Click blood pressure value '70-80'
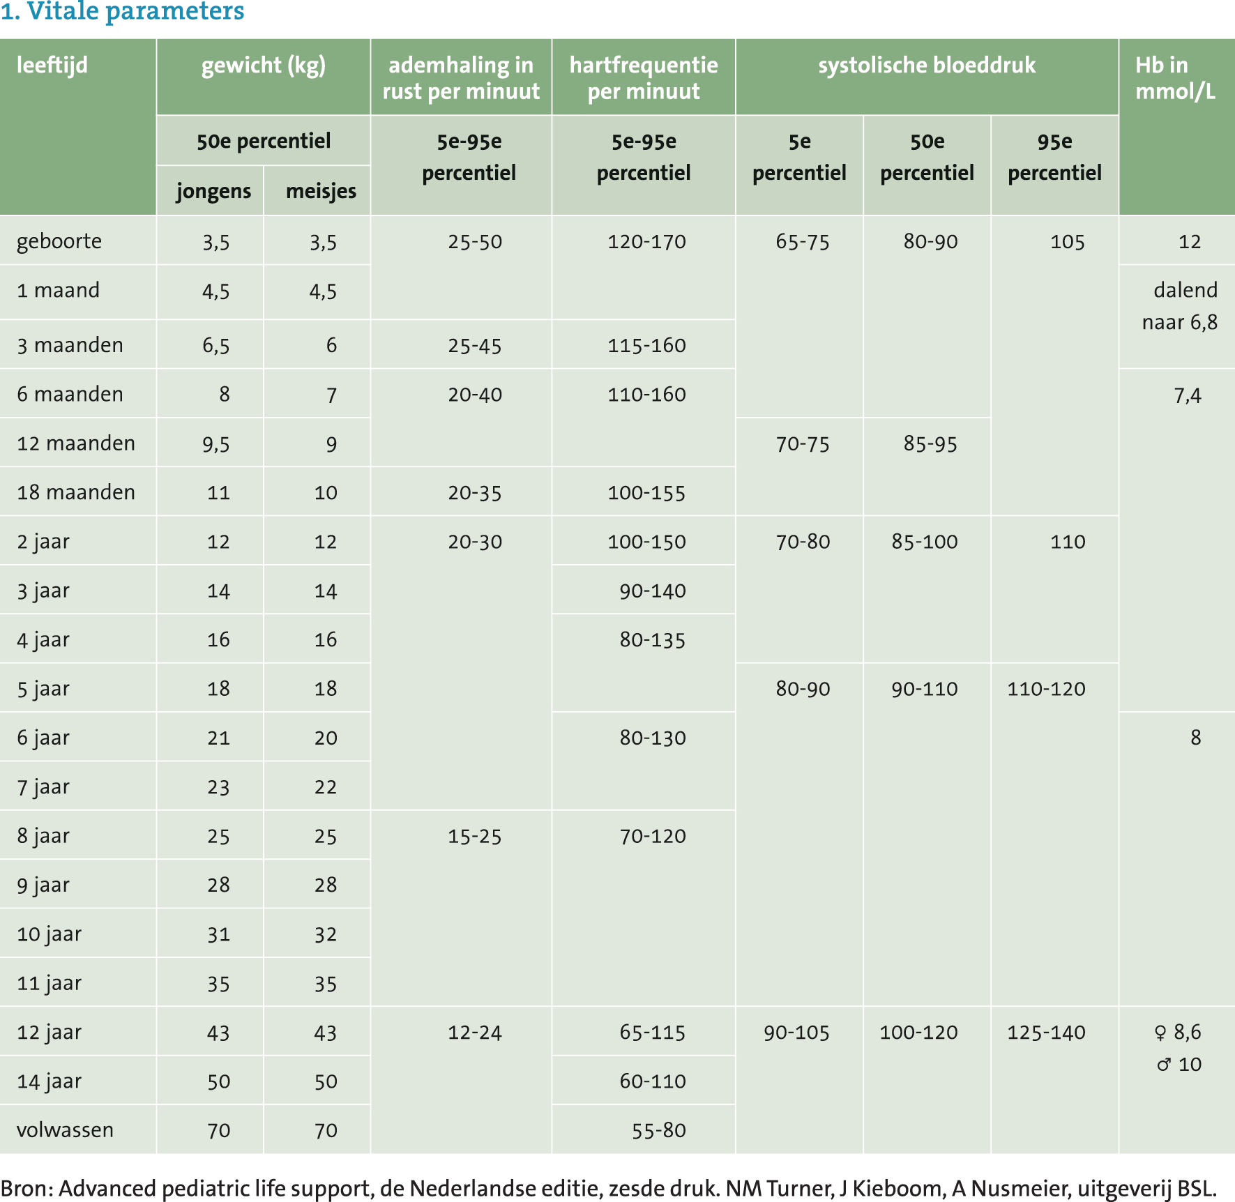Screen dimensions: 1235x1202 pos(803,542)
